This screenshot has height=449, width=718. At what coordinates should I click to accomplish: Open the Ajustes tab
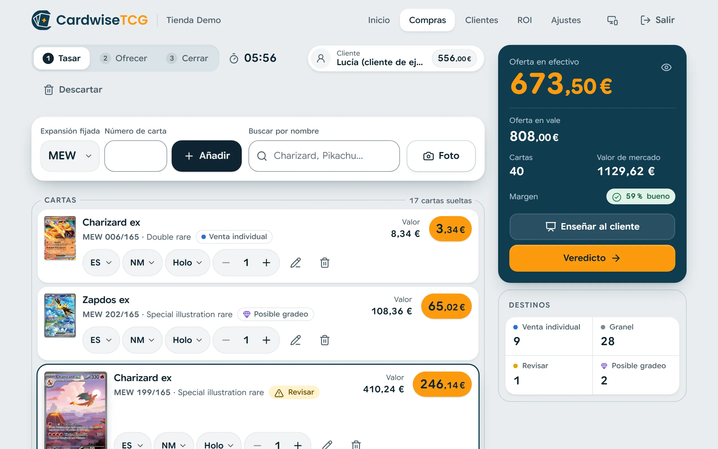[566, 20]
